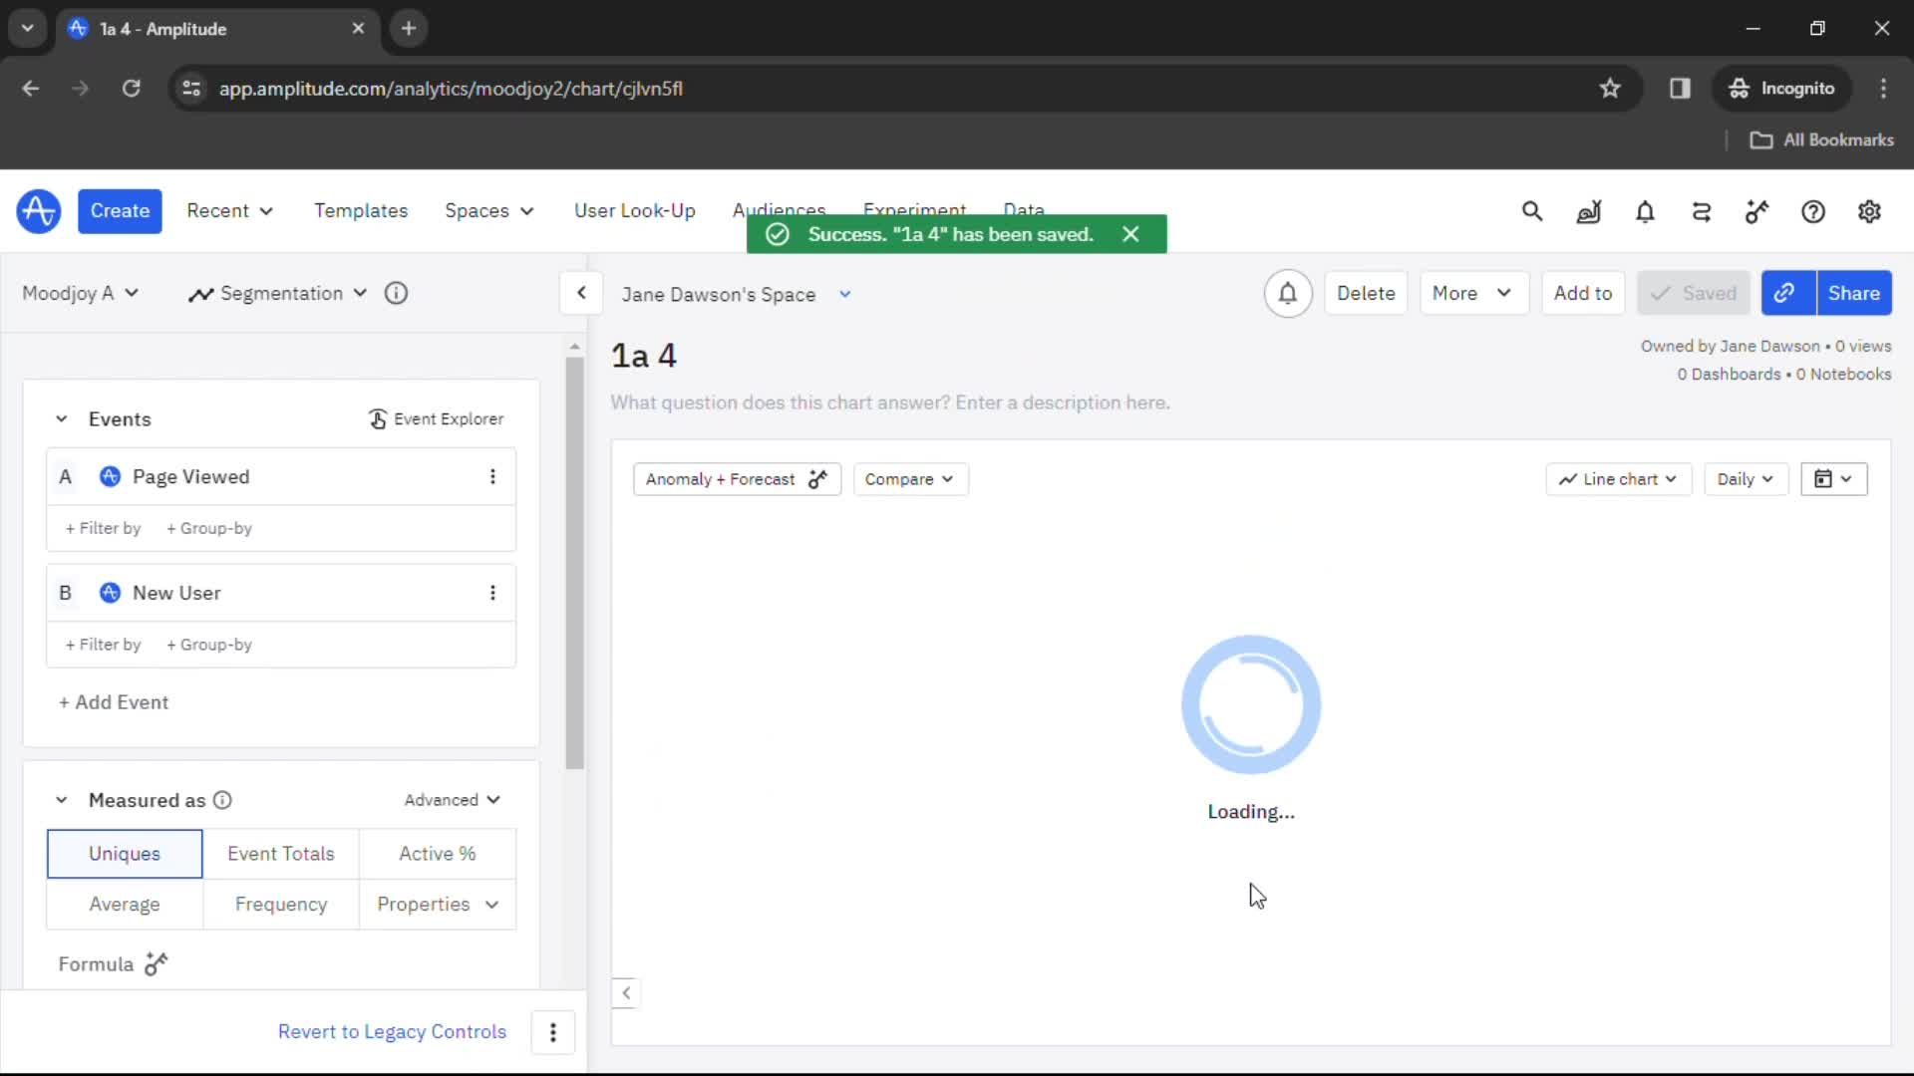The width and height of the screenshot is (1914, 1076).
Task: Click Revert to Legacy Controls link
Action: [x=392, y=1031]
